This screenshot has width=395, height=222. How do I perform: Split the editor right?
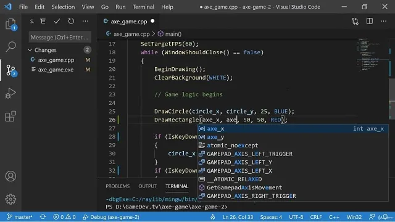(370, 21)
